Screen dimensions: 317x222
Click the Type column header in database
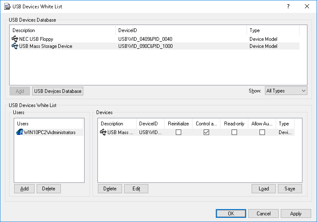point(272,30)
